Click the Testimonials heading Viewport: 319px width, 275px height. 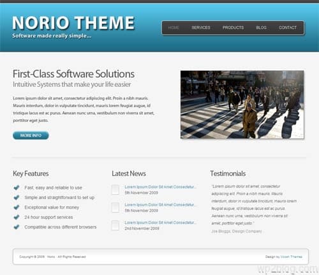(228, 174)
